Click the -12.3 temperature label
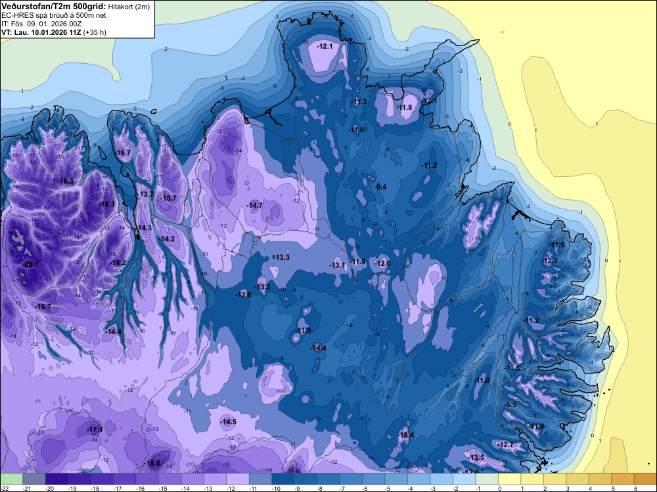 click(550, 261)
